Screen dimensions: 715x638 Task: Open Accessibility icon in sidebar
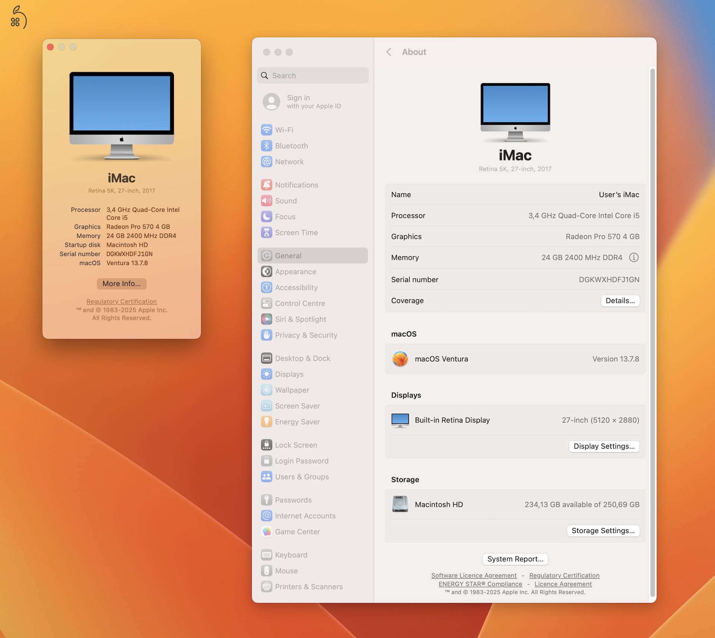tap(266, 287)
